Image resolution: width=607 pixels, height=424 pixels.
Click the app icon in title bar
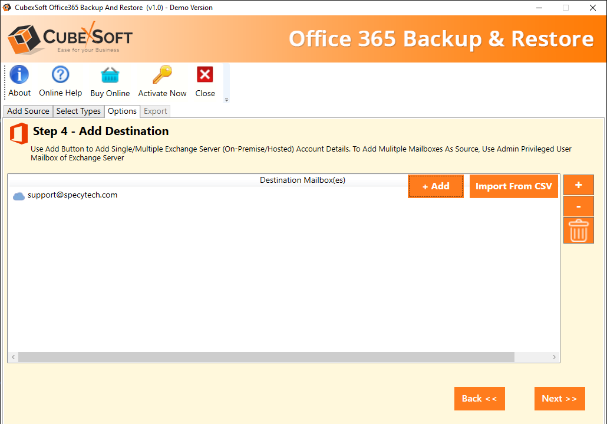[7, 7]
